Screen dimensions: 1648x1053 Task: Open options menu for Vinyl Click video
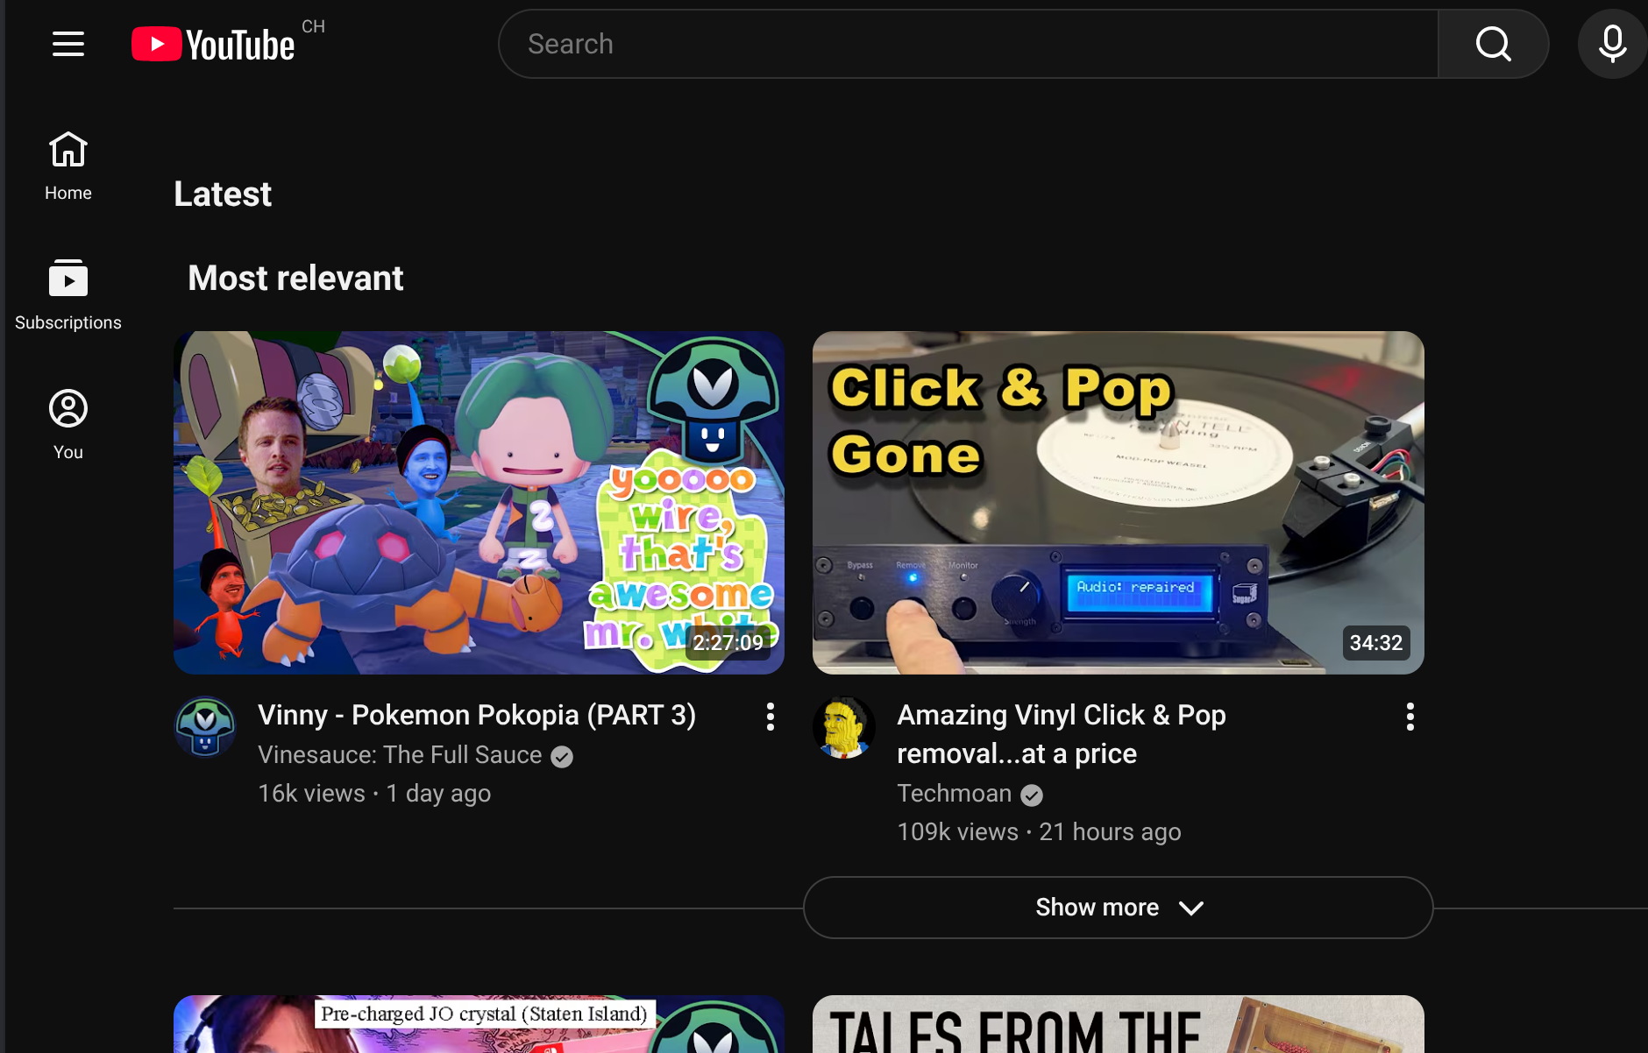[1410, 717]
